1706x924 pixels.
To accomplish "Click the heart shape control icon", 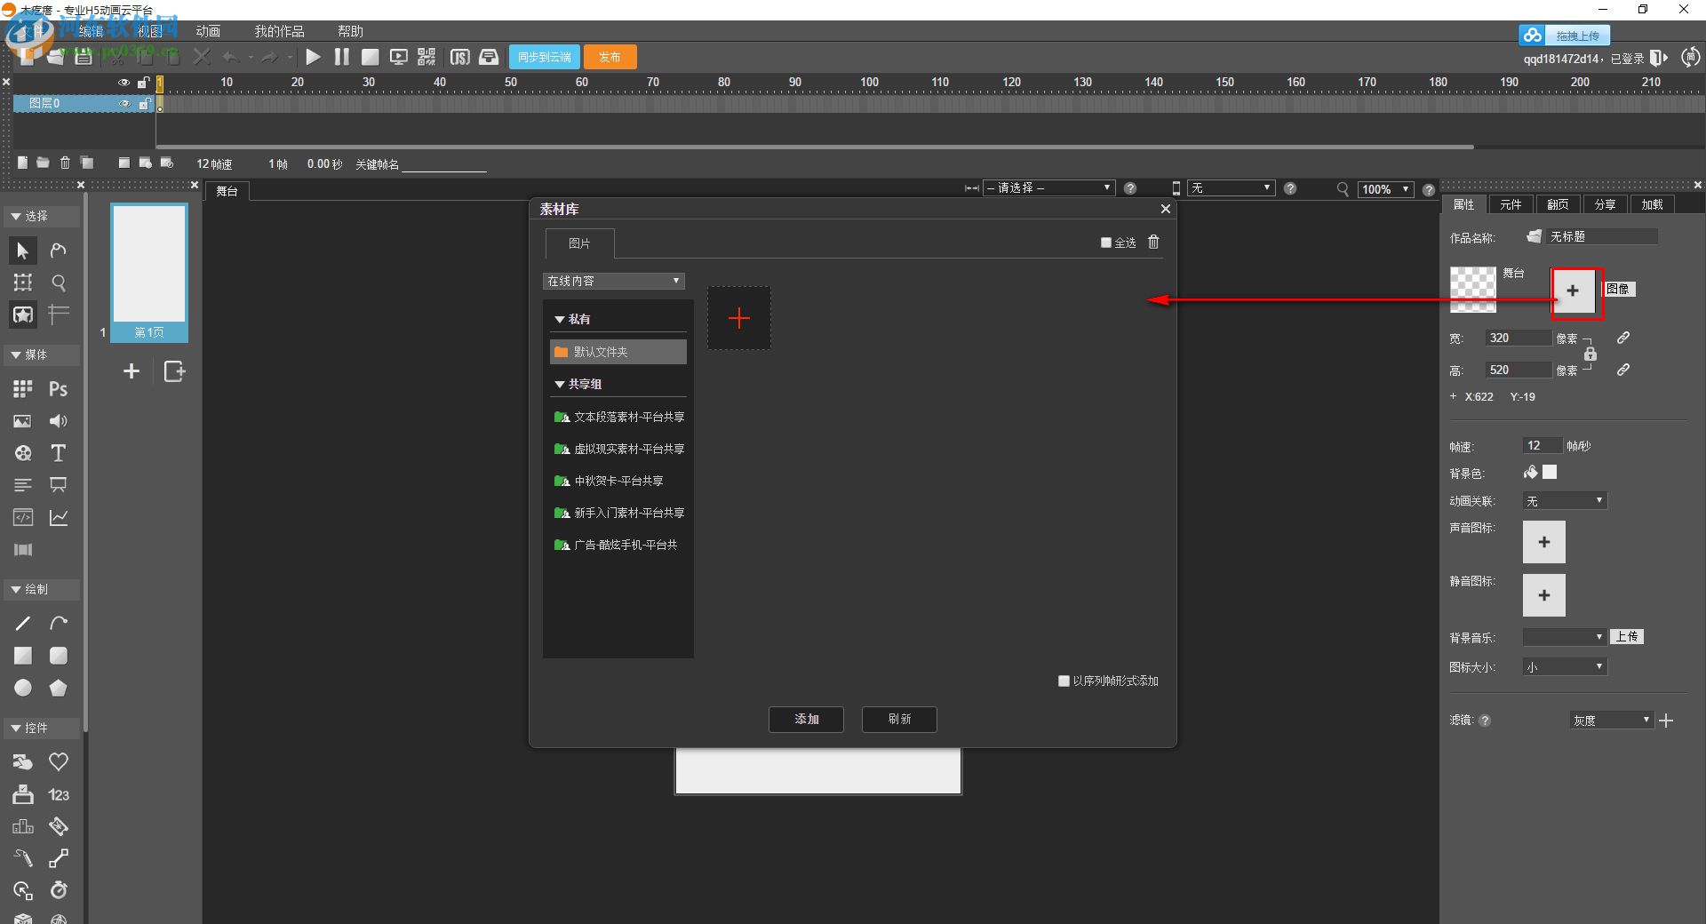I will [58, 761].
